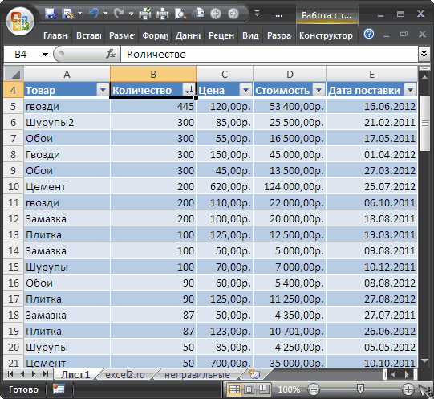Redo the last undone action

[119, 13]
